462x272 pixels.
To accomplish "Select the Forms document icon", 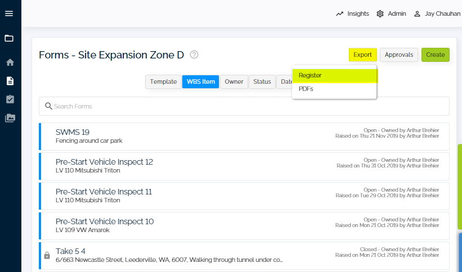I will [10, 81].
